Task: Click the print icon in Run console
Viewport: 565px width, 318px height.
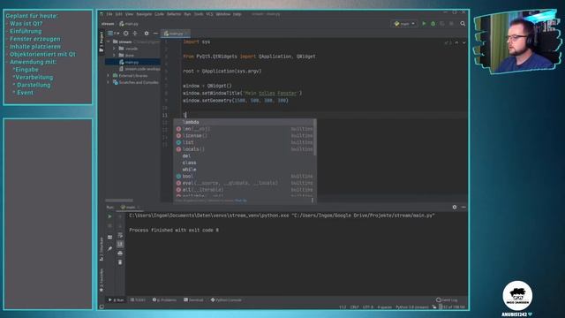Action: tap(120, 254)
